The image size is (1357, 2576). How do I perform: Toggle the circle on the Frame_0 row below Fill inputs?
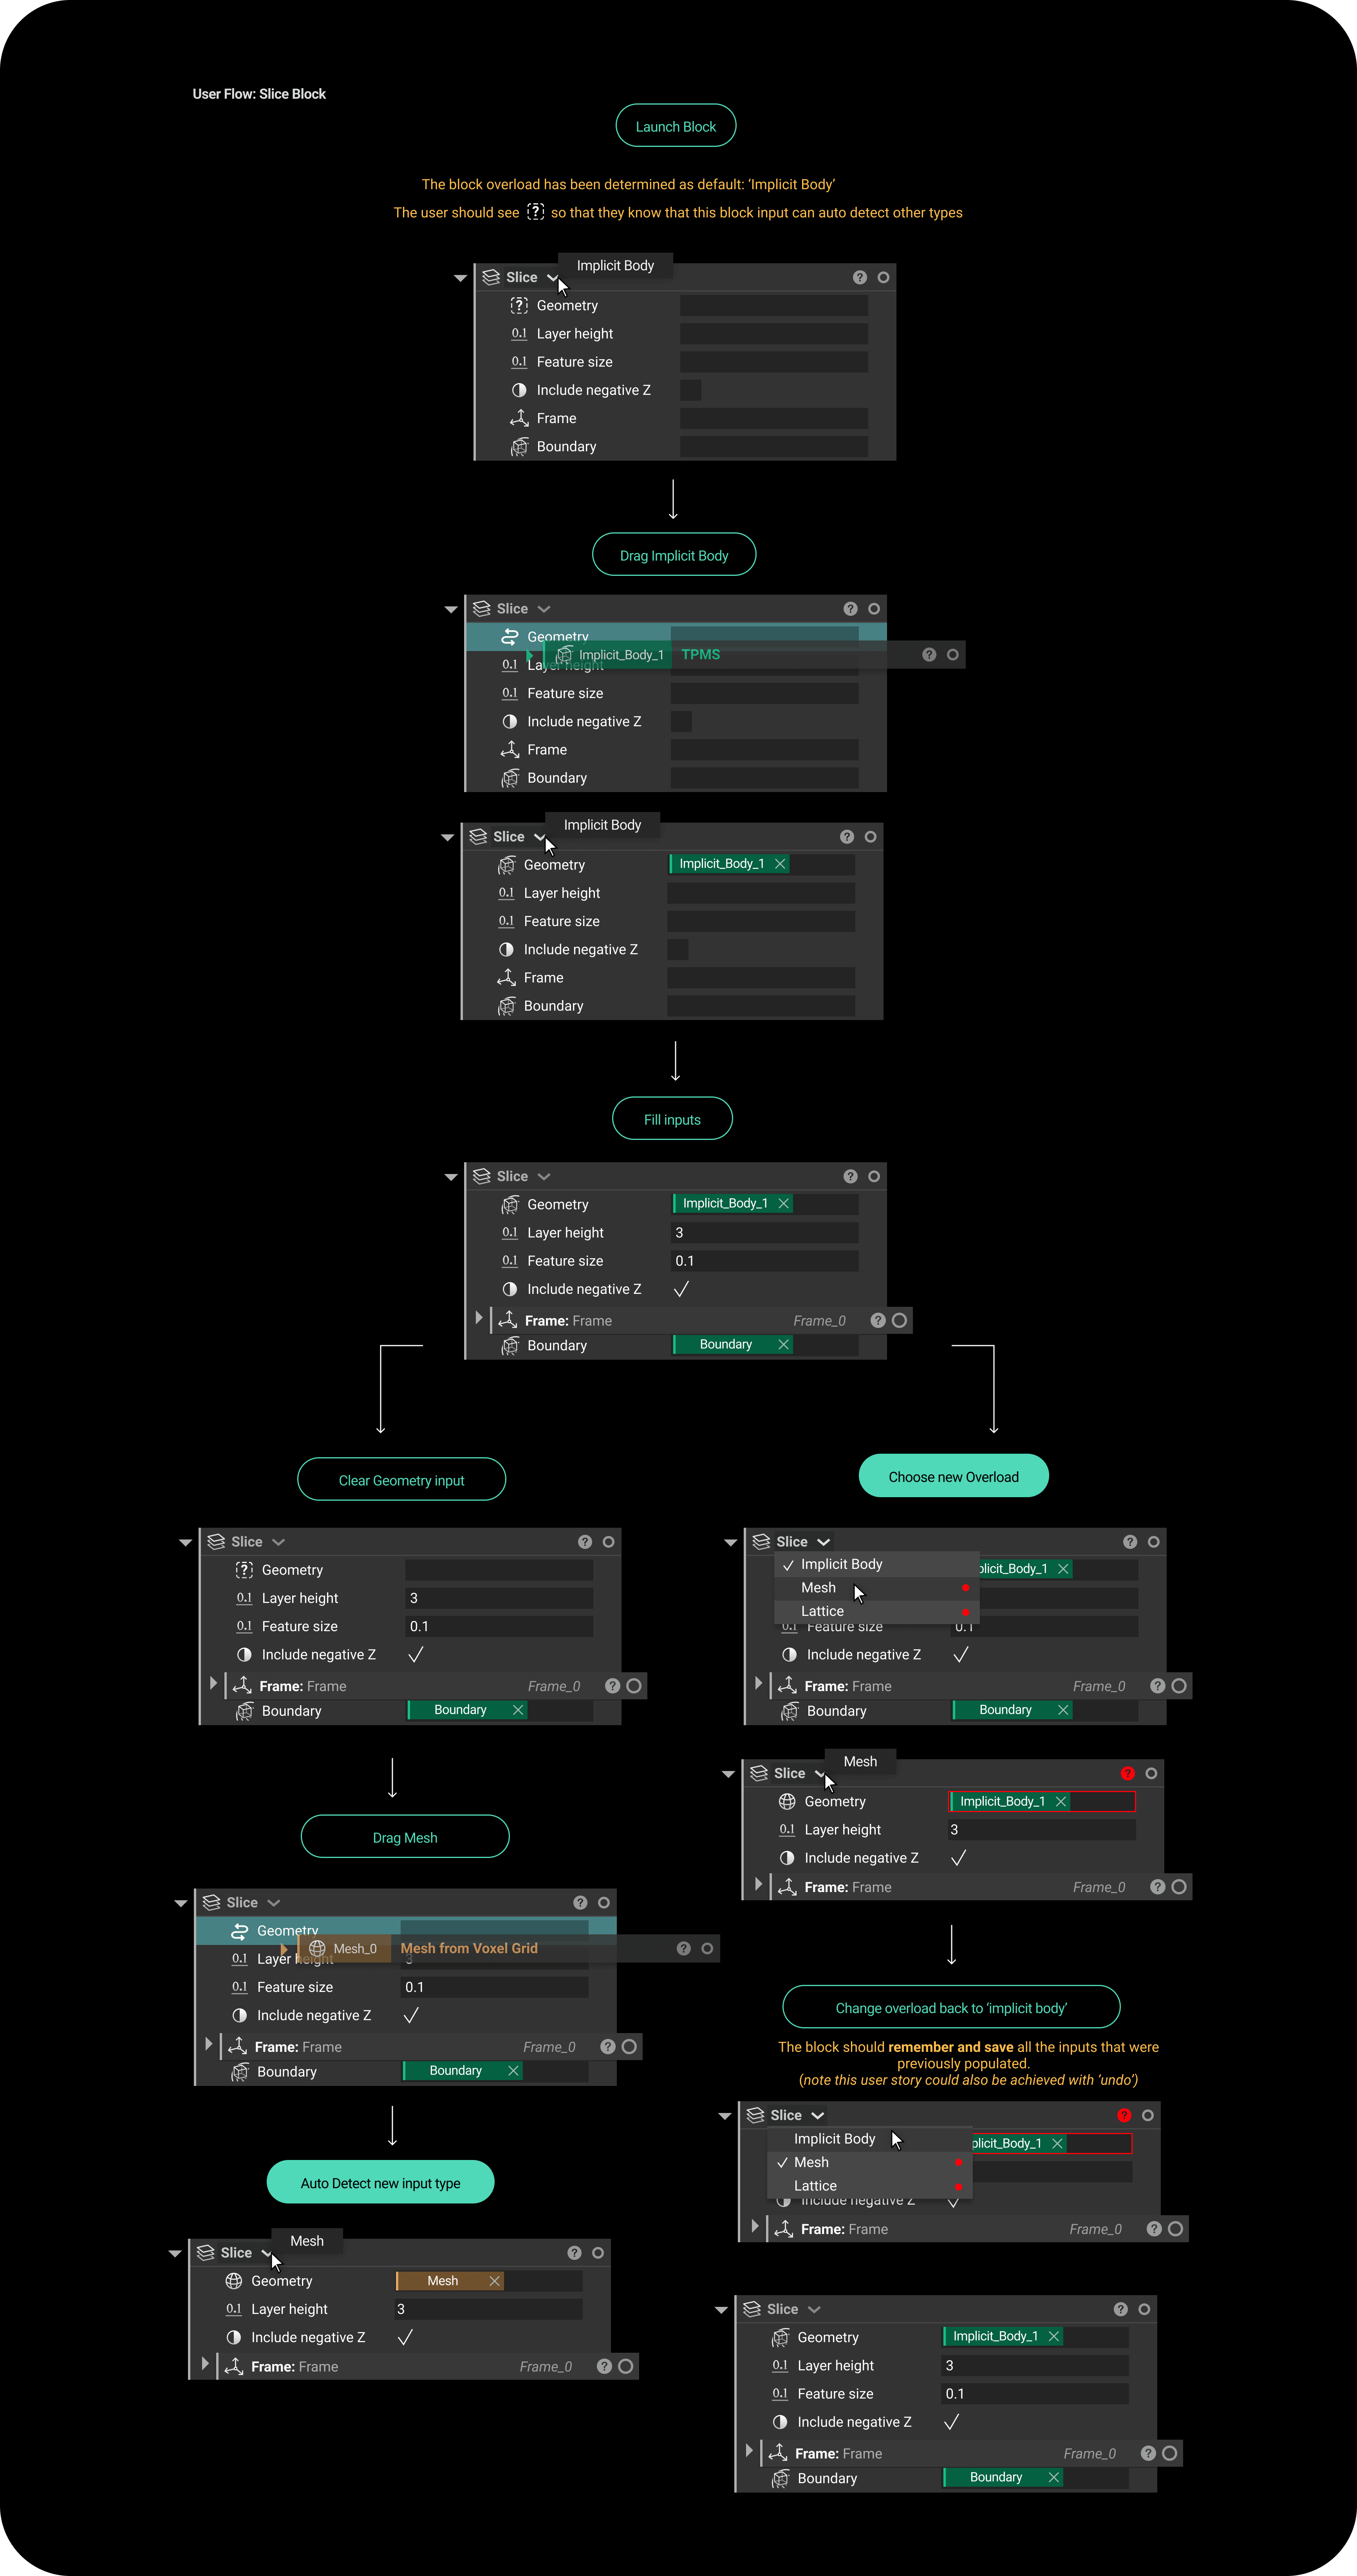[900, 1320]
